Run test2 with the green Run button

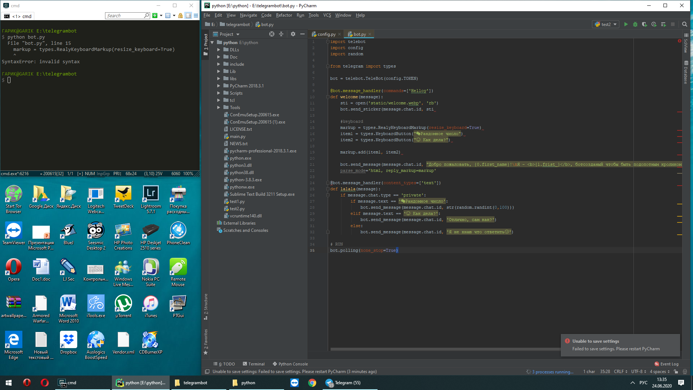(626, 24)
